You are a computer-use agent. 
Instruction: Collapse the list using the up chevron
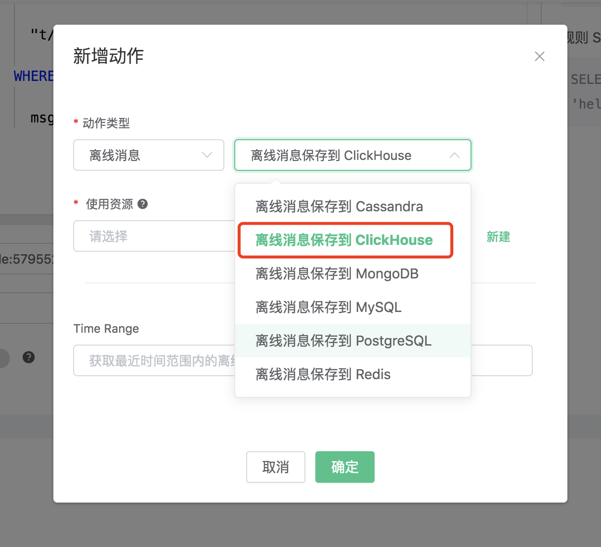coord(454,156)
